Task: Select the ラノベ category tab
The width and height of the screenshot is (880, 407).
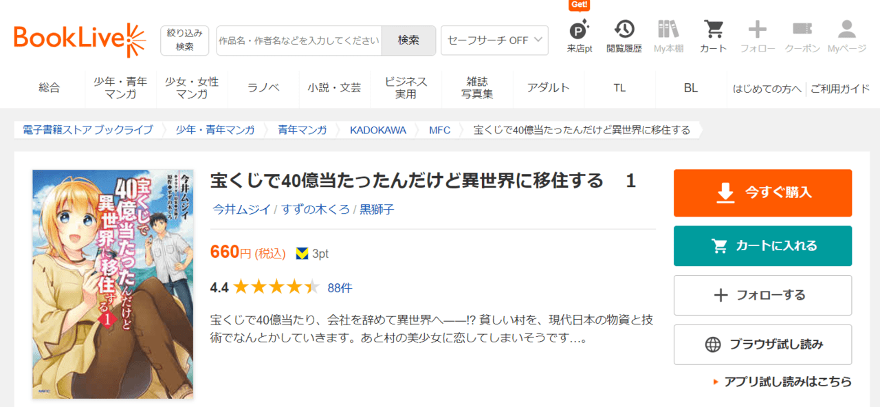Action: click(x=263, y=88)
